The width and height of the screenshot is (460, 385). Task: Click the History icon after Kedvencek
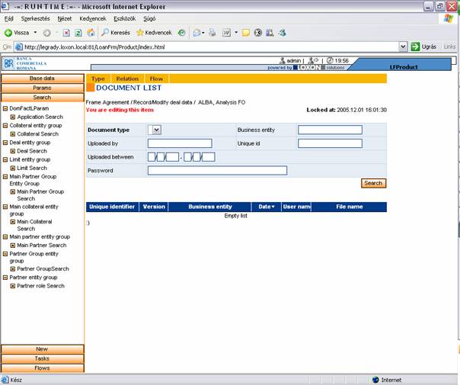[x=181, y=33]
